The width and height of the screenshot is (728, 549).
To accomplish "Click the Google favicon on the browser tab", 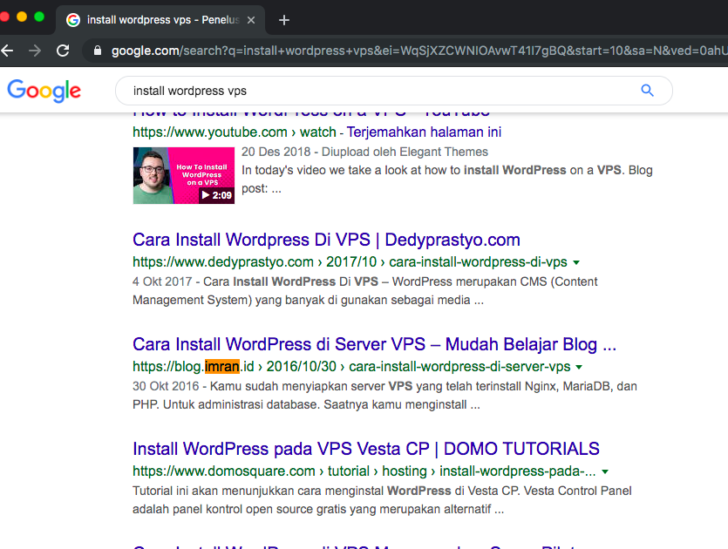I will coord(74,19).
